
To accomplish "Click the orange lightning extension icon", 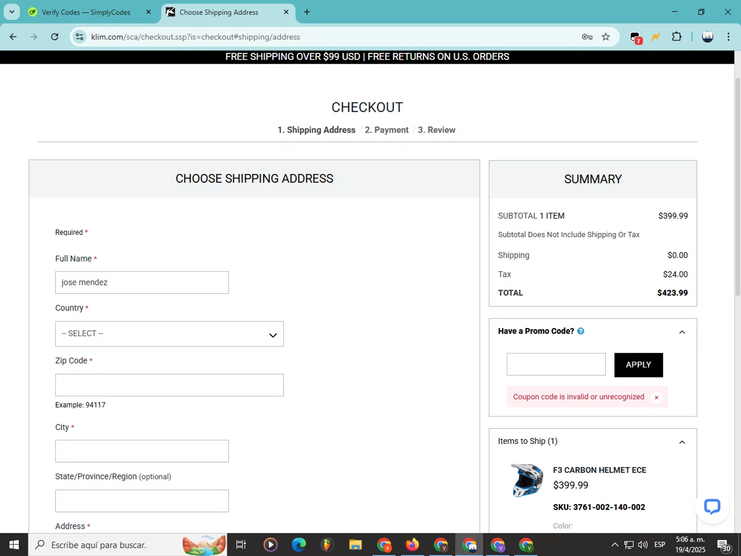I will [x=656, y=37].
